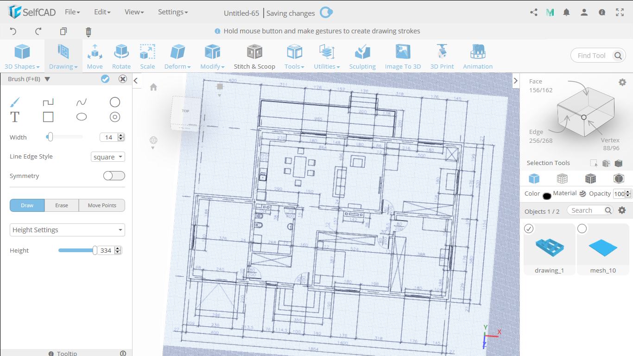This screenshot has width=633, height=356.
Task: Open the File menu
Action: click(x=72, y=12)
